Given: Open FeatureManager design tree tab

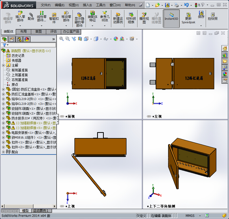Looking at the screenshot, I should [4, 39].
